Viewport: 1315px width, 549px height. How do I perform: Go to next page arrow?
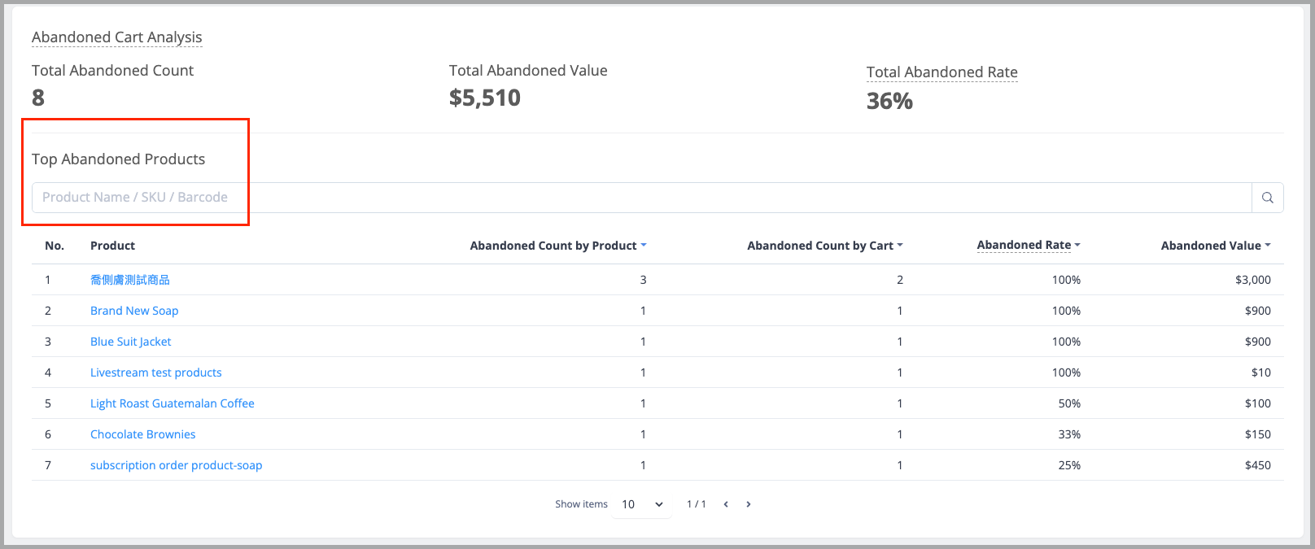point(749,504)
